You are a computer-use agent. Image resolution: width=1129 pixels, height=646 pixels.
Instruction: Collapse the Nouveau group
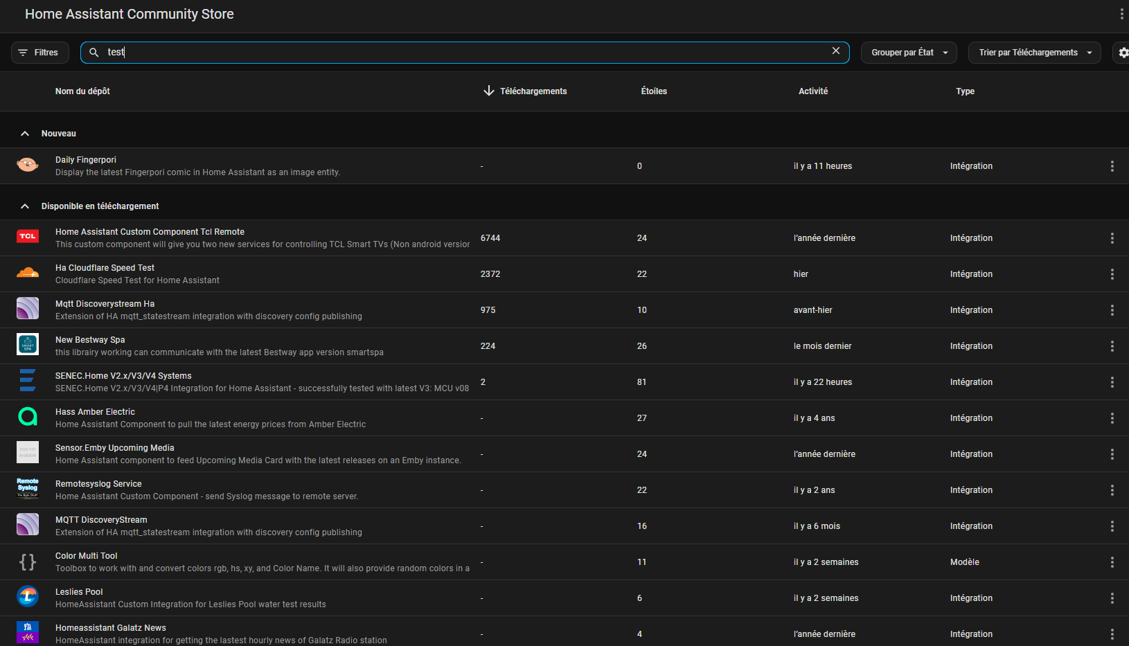[x=25, y=134]
